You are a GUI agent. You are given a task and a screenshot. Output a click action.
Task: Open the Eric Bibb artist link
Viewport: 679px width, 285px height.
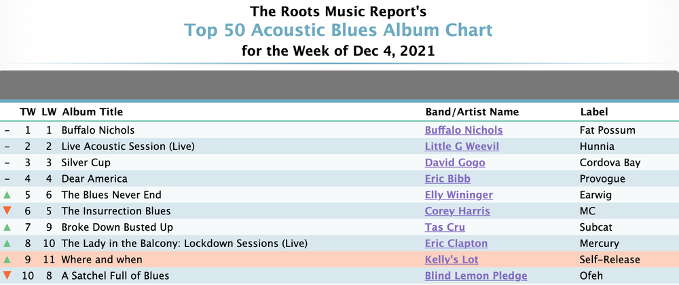pyautogui.click(x=447, y=179)
